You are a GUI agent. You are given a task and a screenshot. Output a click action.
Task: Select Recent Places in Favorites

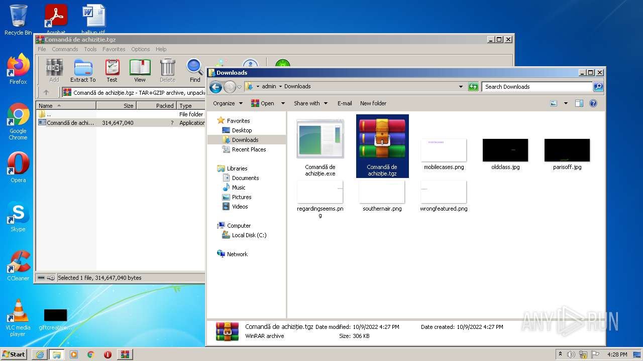pos(244,149)
